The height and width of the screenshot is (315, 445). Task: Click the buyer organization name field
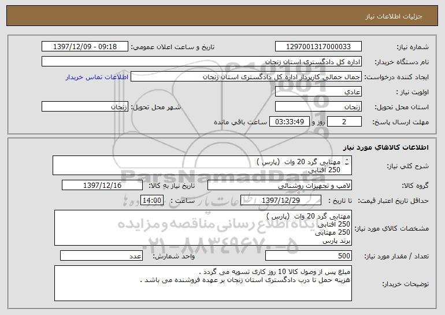tap(202, 62)
